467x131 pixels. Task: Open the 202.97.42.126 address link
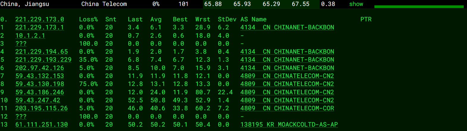[40, 68]
